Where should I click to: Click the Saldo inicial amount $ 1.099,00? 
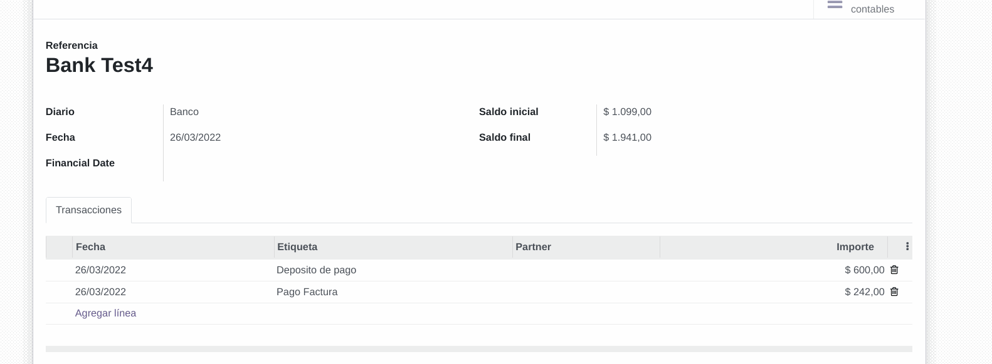coord(627,112)
